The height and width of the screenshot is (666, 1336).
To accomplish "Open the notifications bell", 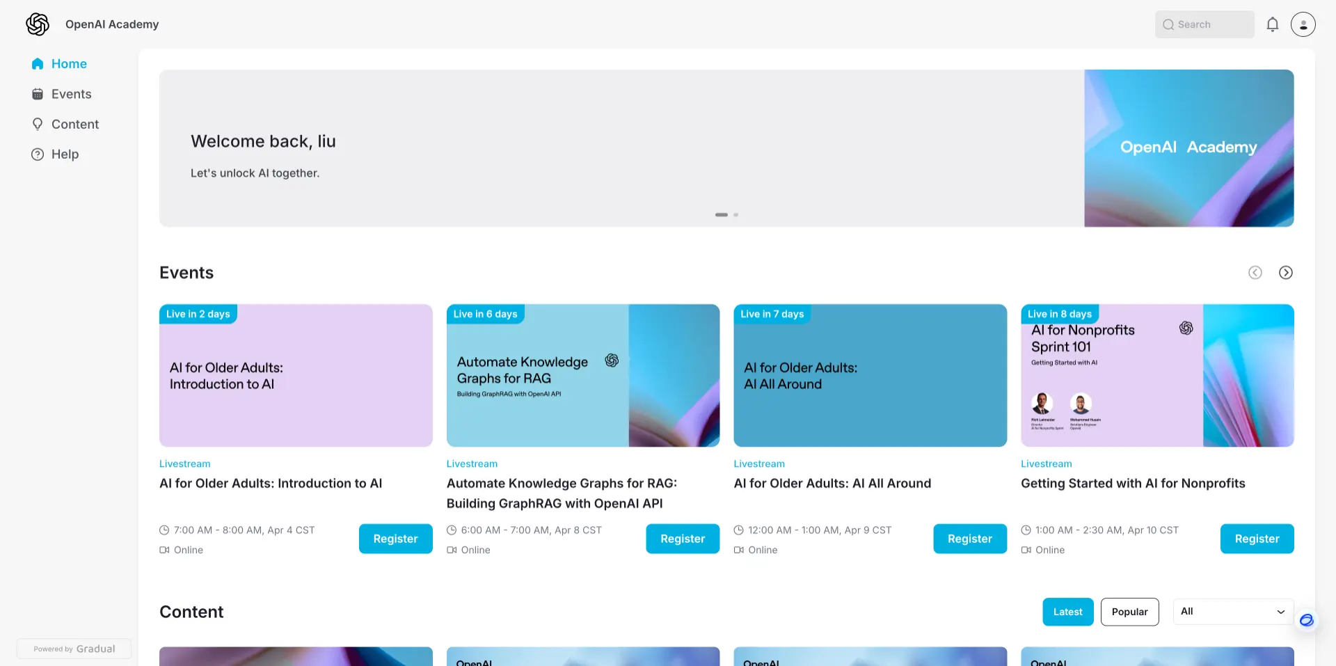I will tap(1273, 24).
